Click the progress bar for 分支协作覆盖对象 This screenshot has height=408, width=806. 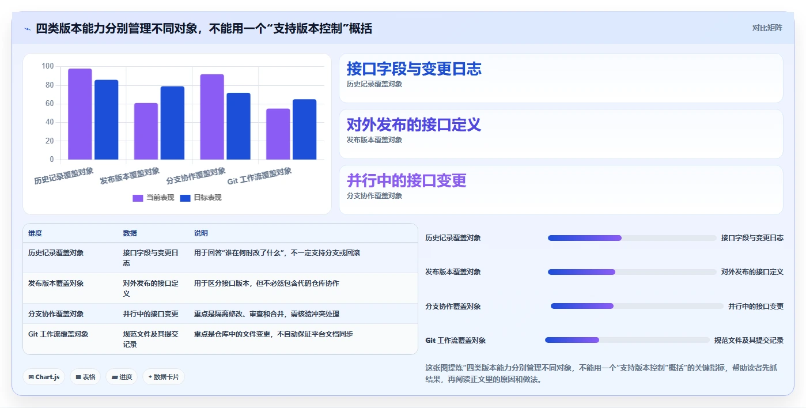(637, 306)
